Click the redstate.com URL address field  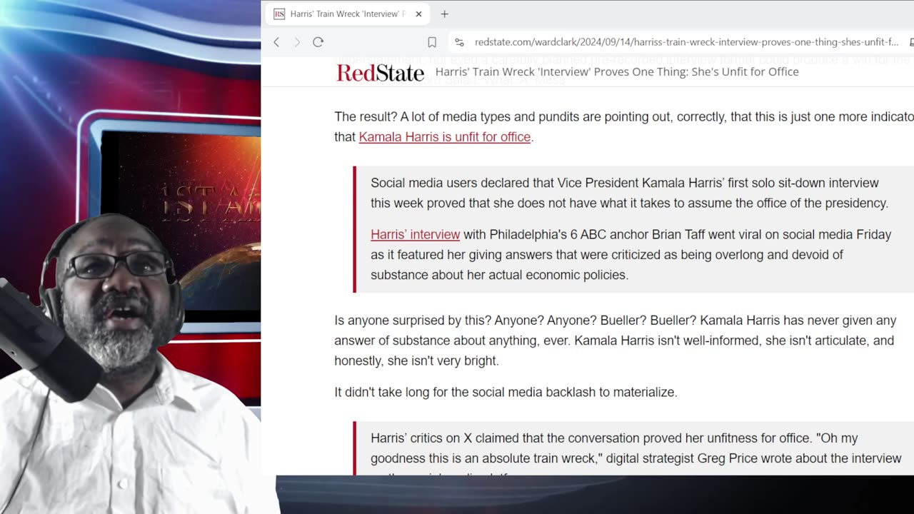coord(685,42)
